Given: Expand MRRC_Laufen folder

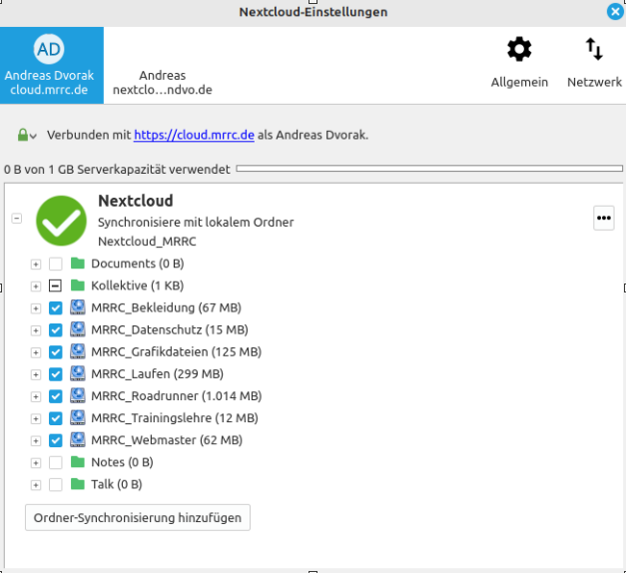Looking at the screenshot, I should (36, 374).
